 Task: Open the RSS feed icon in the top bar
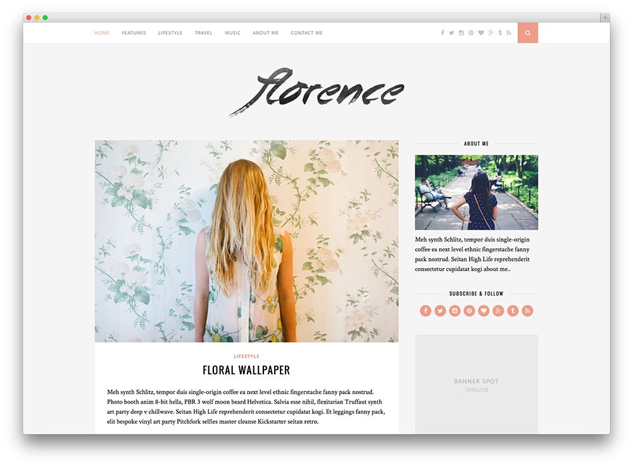tap(509, 33)
